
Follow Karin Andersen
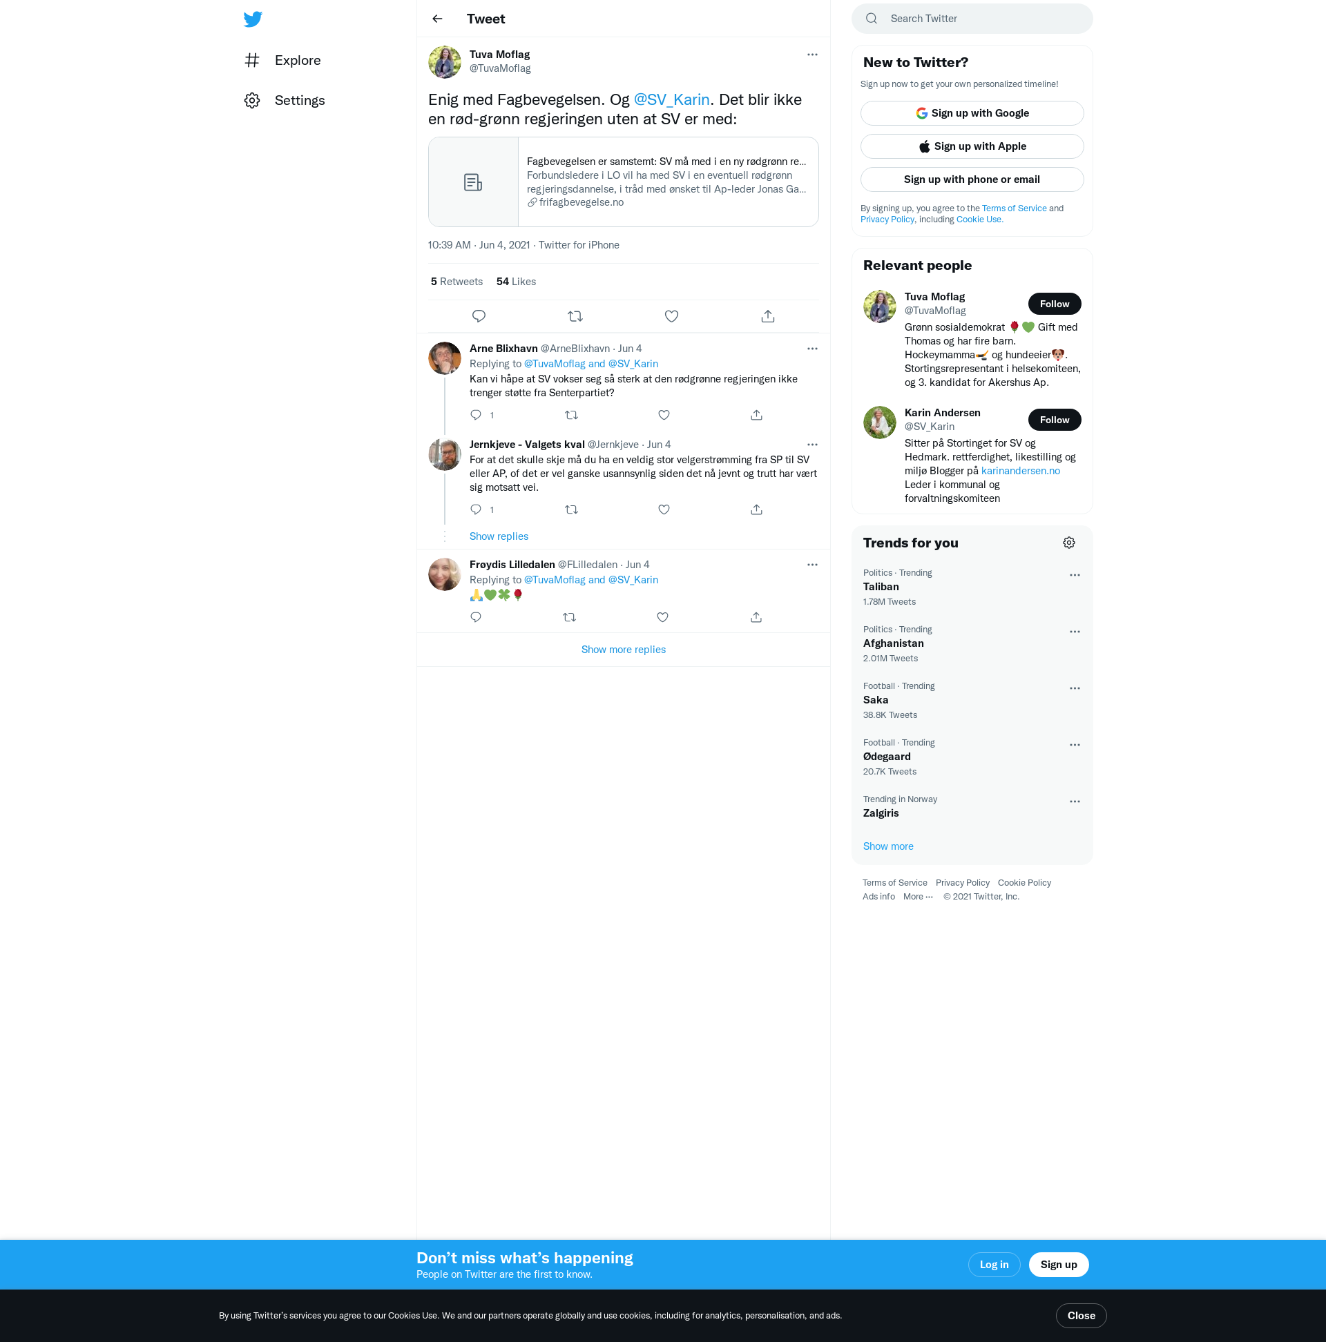(x=1055, y=420)
